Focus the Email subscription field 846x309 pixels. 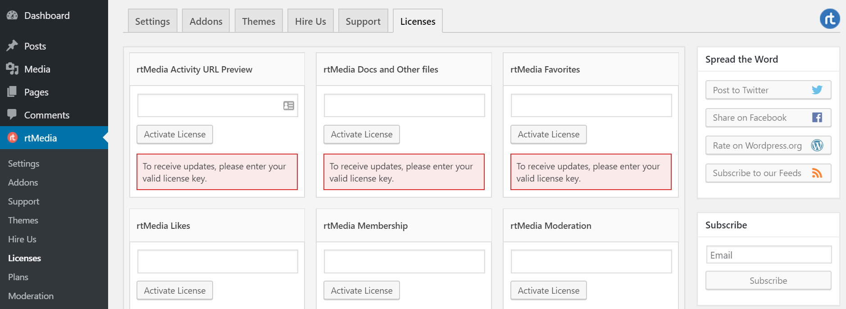[x=769, y=254]
